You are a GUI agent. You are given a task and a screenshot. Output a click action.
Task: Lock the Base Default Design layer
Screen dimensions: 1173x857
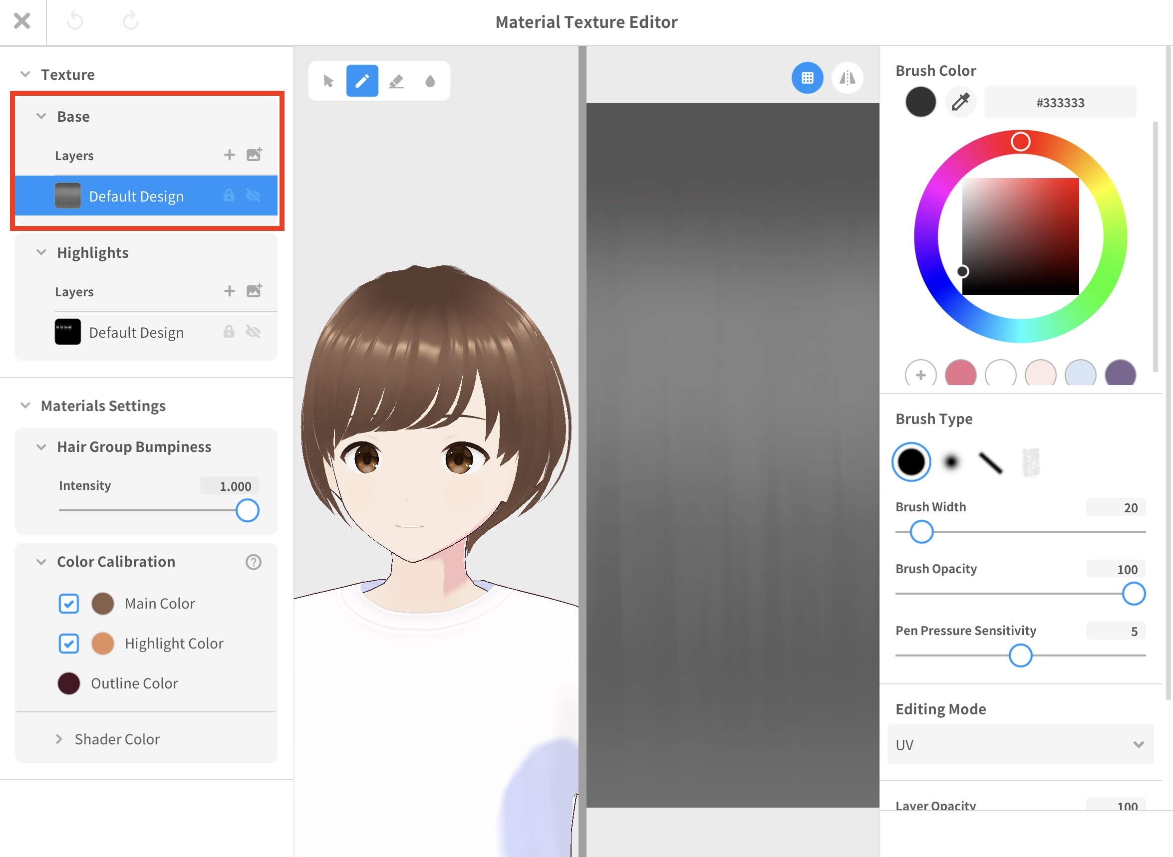229,196
